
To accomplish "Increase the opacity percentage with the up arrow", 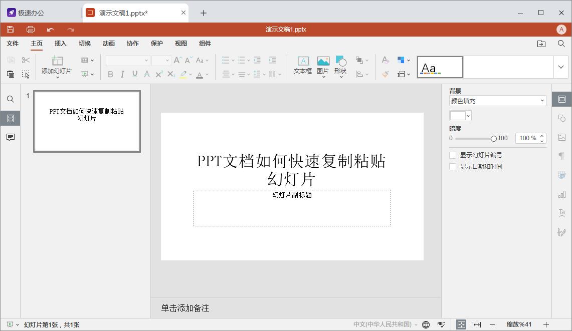I will [x=542, y=136].
